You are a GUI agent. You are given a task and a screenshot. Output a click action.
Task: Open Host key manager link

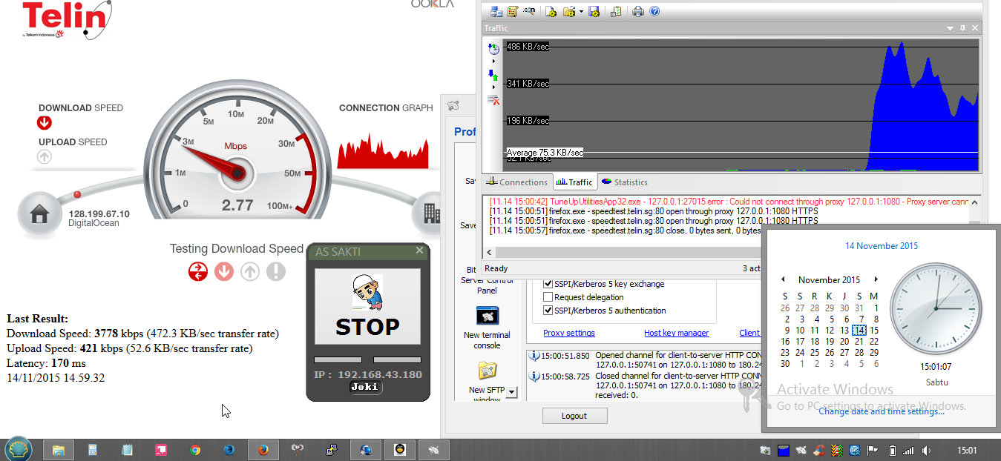[676, 333]
